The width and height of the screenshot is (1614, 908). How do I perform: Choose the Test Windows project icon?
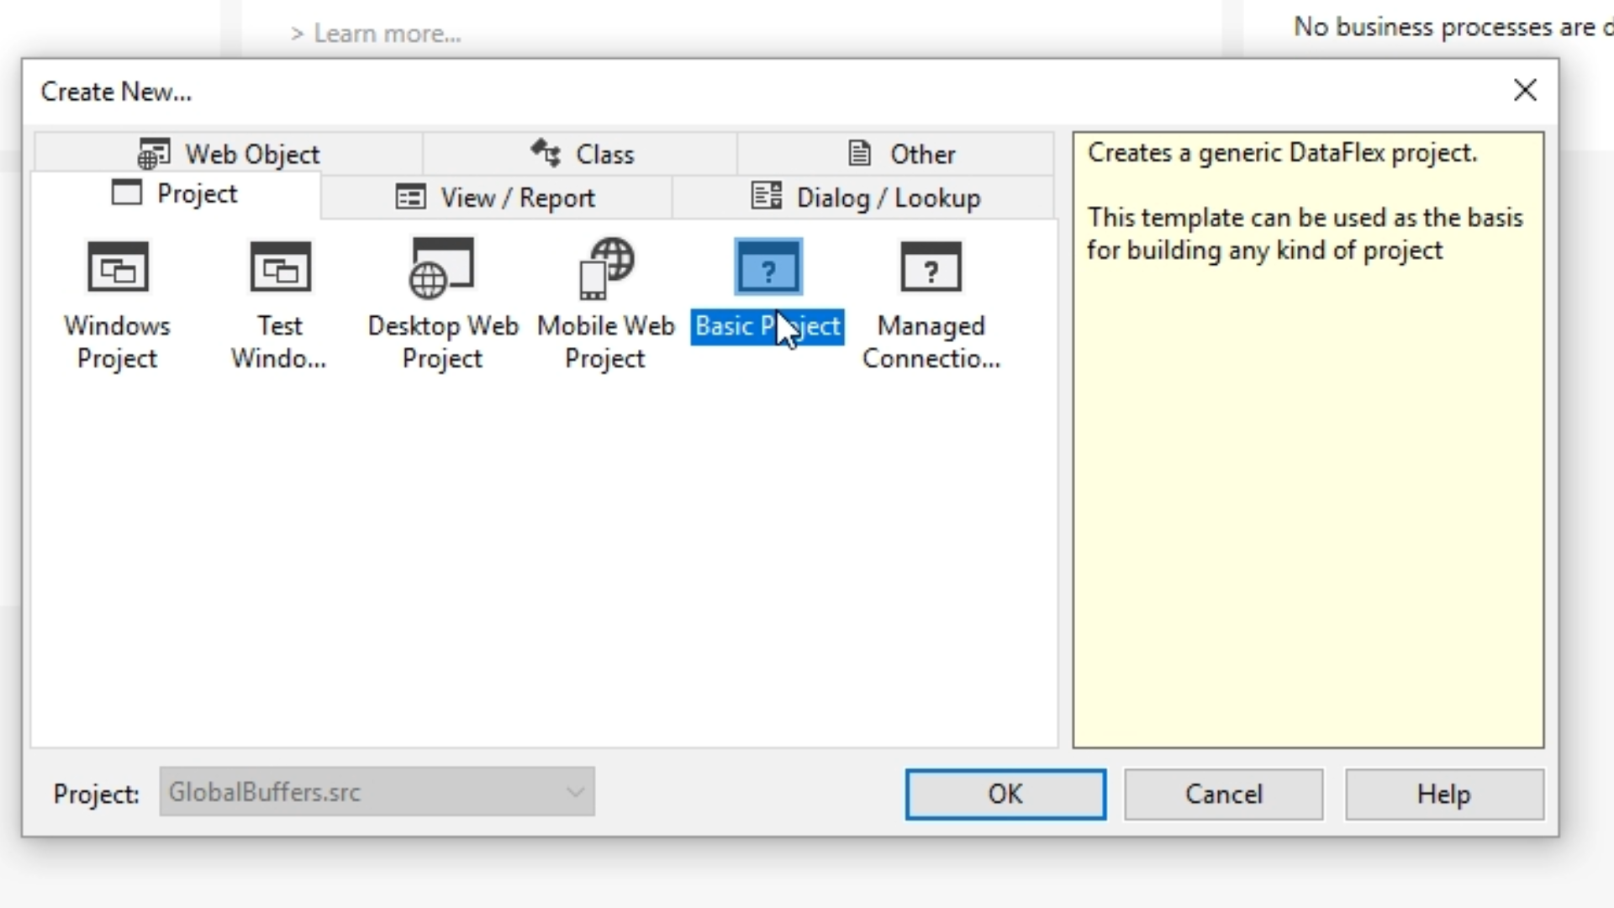point(280,268)
